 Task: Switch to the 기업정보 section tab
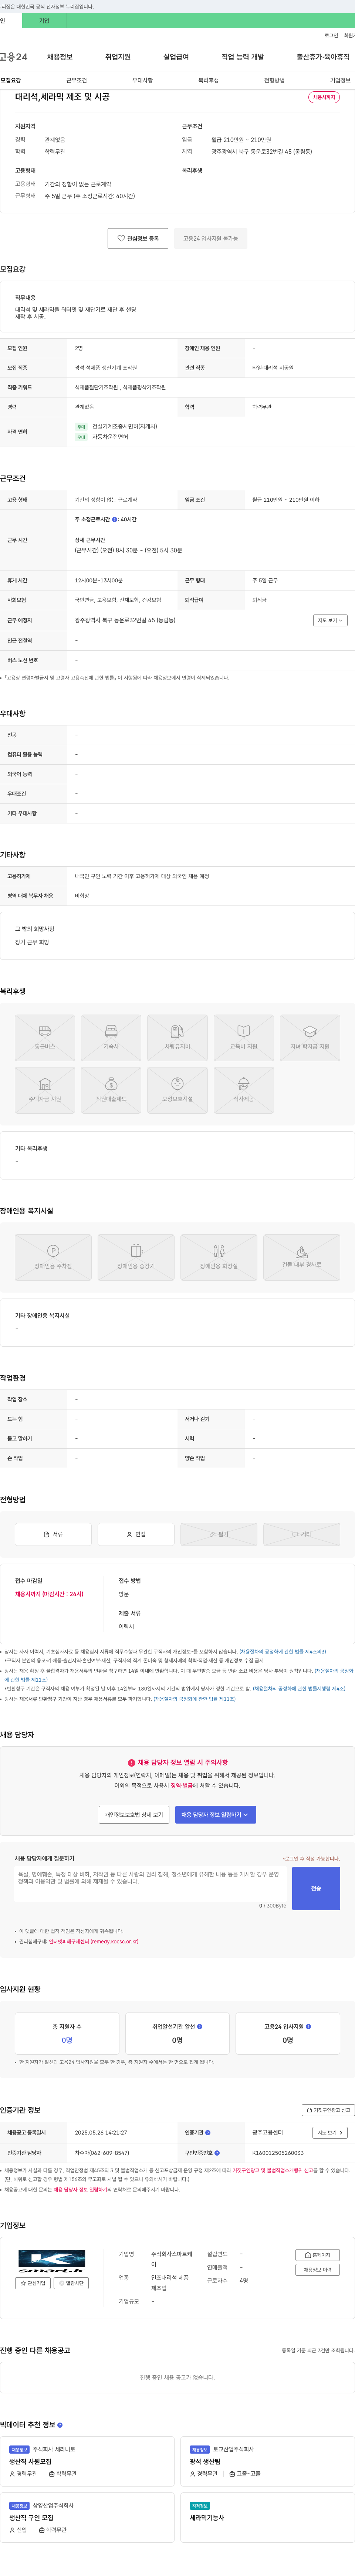click(340, 80)
